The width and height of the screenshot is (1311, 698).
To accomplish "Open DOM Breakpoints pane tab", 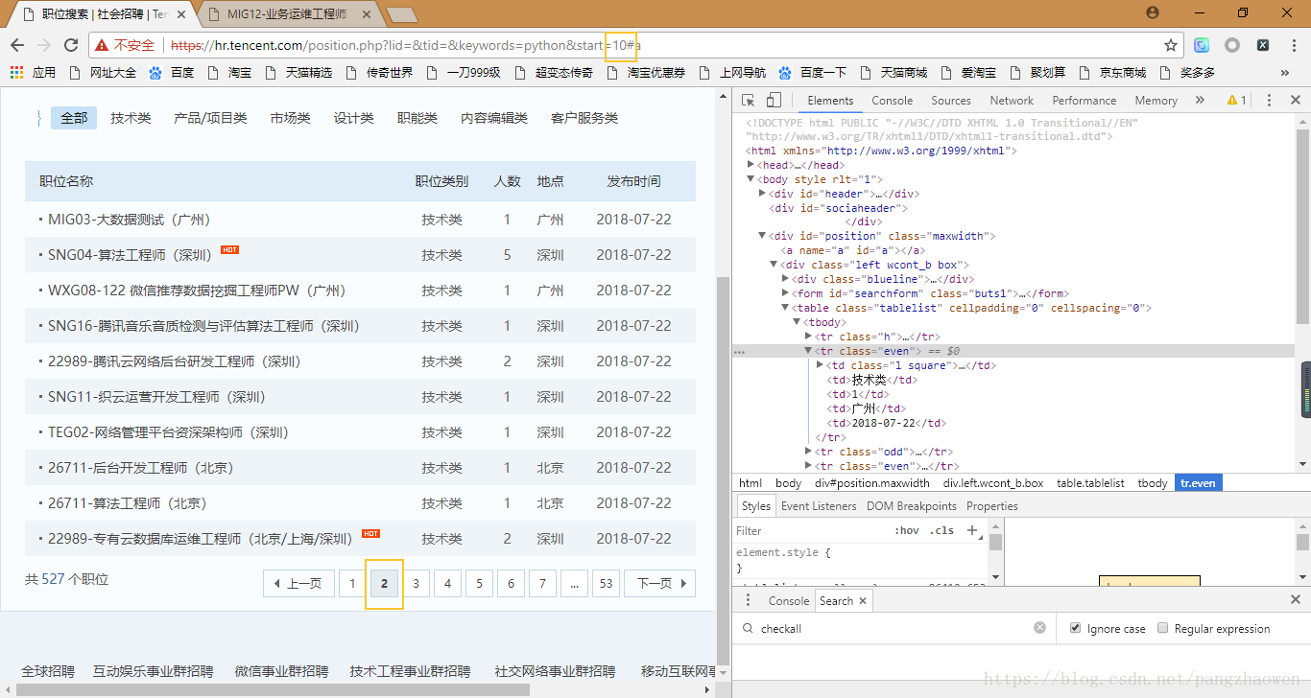I will point(911,506).
